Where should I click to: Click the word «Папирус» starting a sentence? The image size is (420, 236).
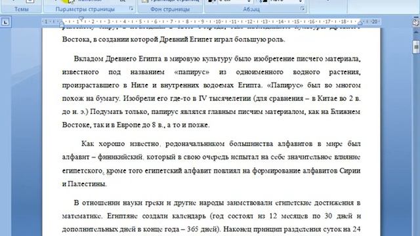[x=285, y=86]
